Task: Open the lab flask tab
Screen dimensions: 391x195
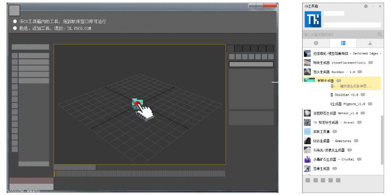Action: pos(370,43)
